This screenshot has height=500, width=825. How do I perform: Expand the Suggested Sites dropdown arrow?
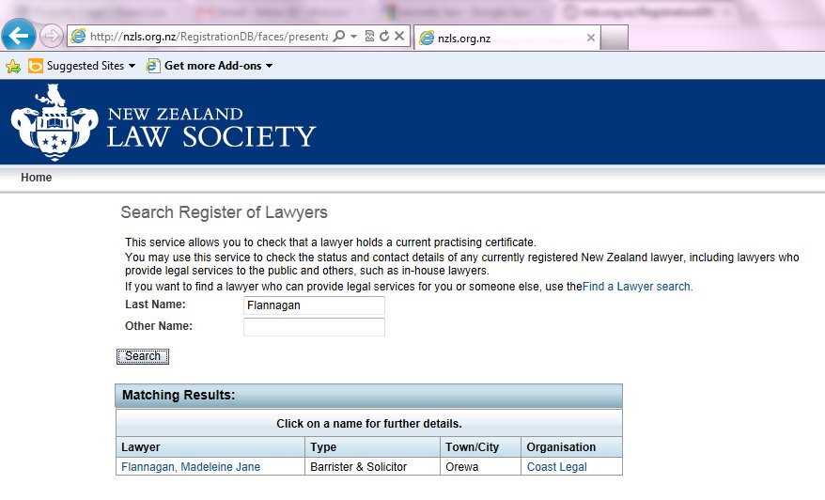click(132, 66)
